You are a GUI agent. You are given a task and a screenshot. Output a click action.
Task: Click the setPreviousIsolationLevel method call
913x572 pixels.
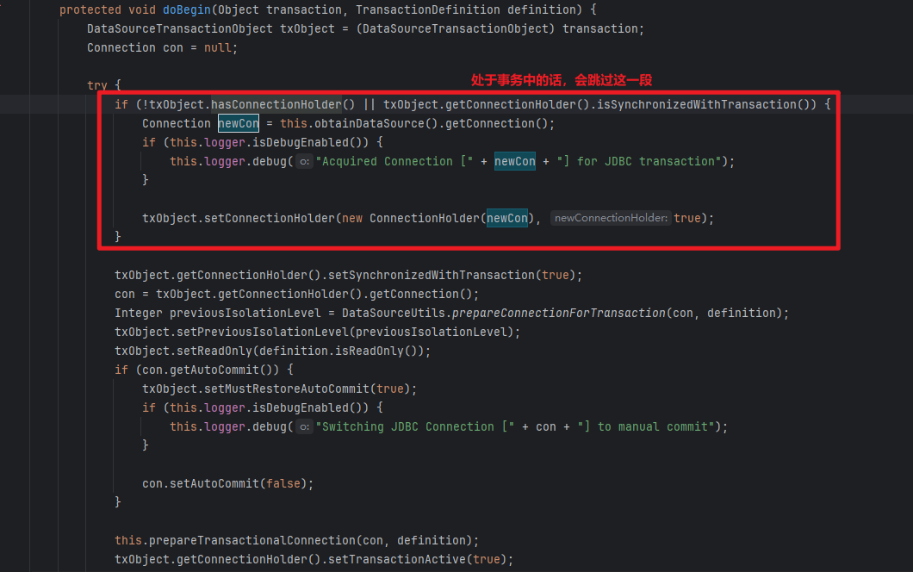(263, 332)
